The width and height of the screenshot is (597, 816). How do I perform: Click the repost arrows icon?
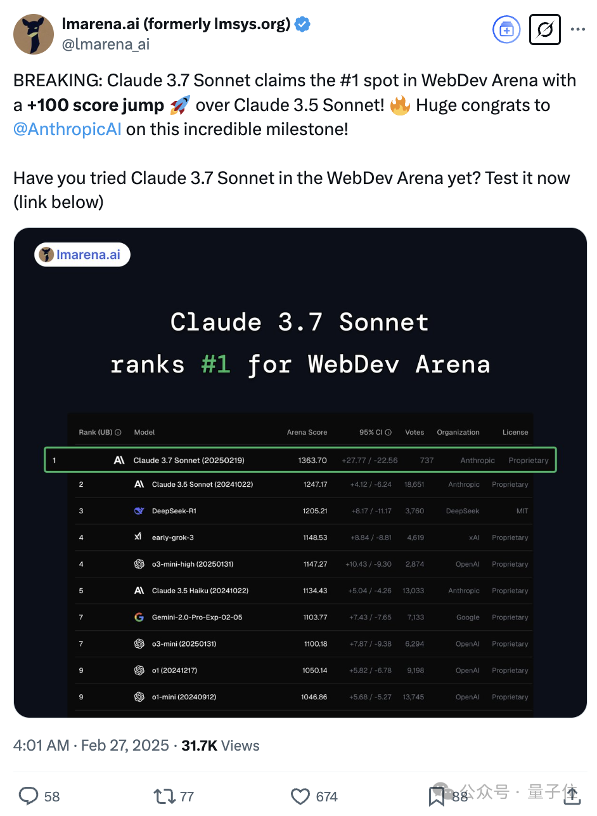click(x=164, y=796)
